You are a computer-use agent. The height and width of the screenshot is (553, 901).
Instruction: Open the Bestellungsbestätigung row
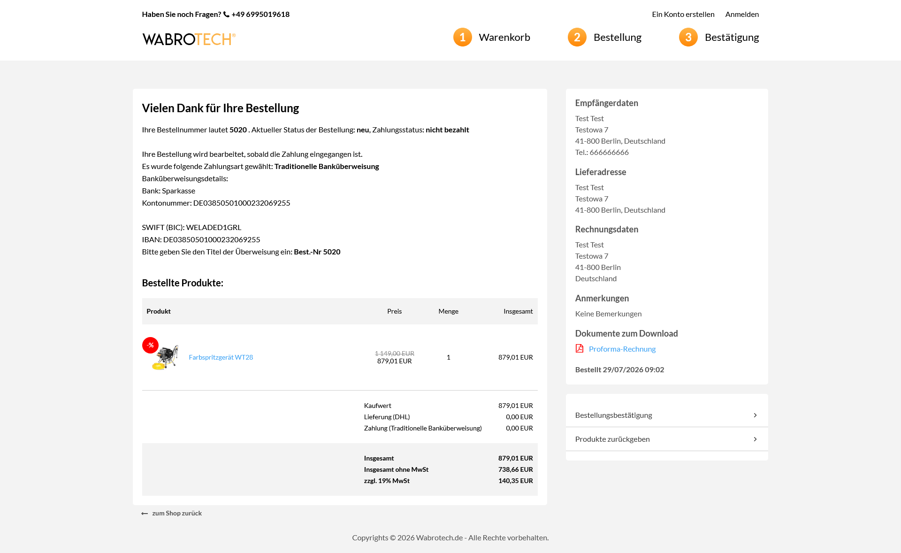tap(667, 415)
